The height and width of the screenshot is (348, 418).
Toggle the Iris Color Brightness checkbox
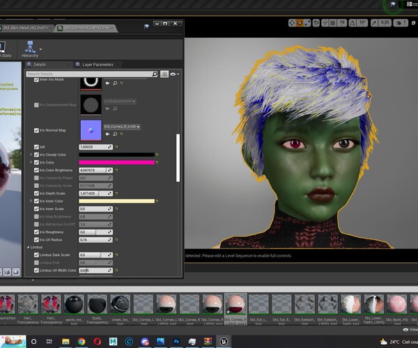36,170
